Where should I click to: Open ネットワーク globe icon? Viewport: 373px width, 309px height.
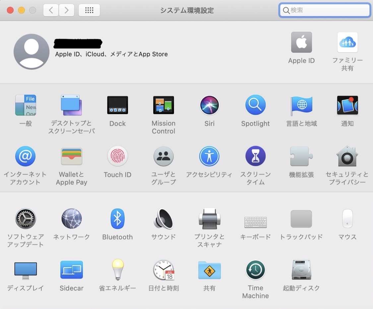pos(72,219)
